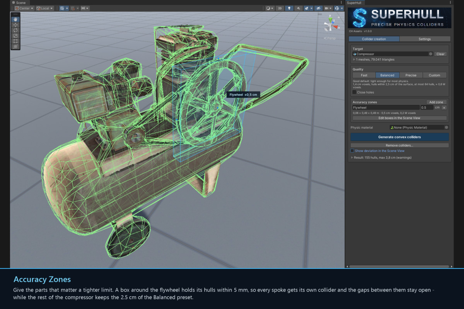Viewport: 464px width, 309px height.
Task: Click the orientation gizmo overlay handle
Action: click(x=320, y=14)
